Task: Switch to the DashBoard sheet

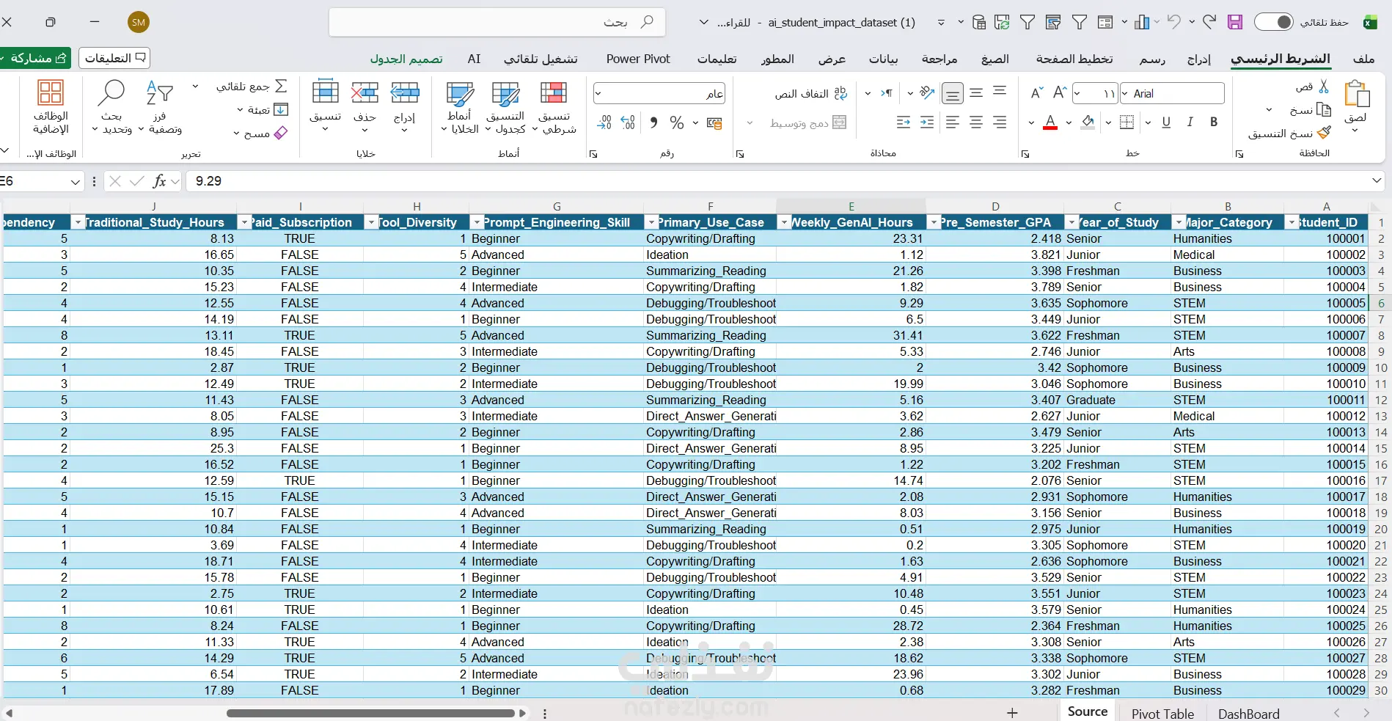Action: (x=1248, y=713)
